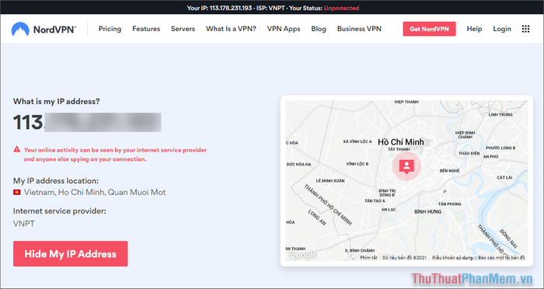The width and height of the screenshot is (544, 289).
Task: Click the Hide My IP Address button
Action: 71,253
